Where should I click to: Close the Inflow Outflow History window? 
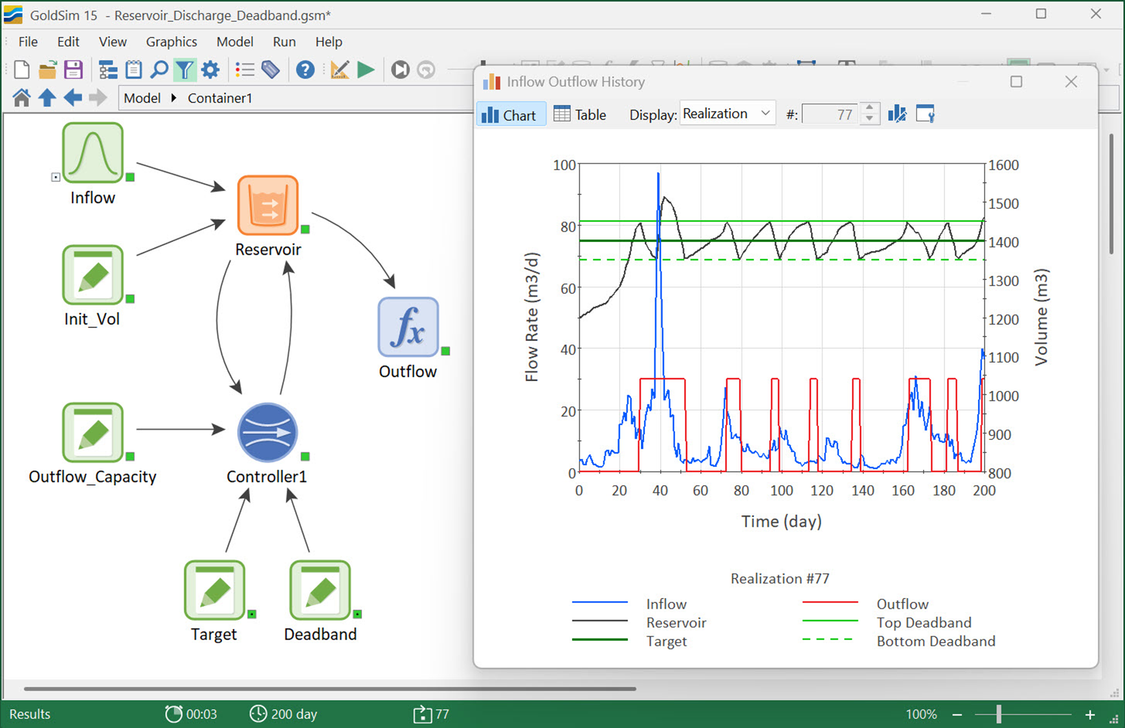[x=1071, y=82]
